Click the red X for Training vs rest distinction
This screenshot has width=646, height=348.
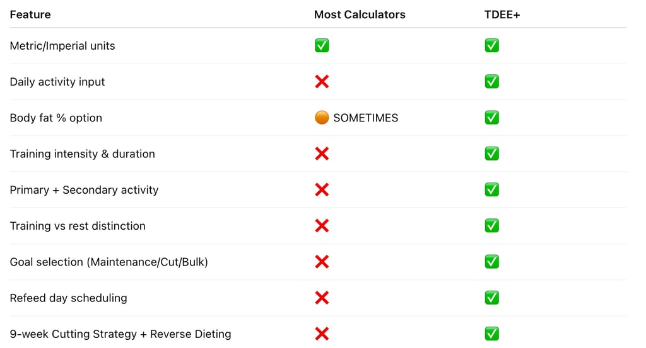tap(322, 225)
